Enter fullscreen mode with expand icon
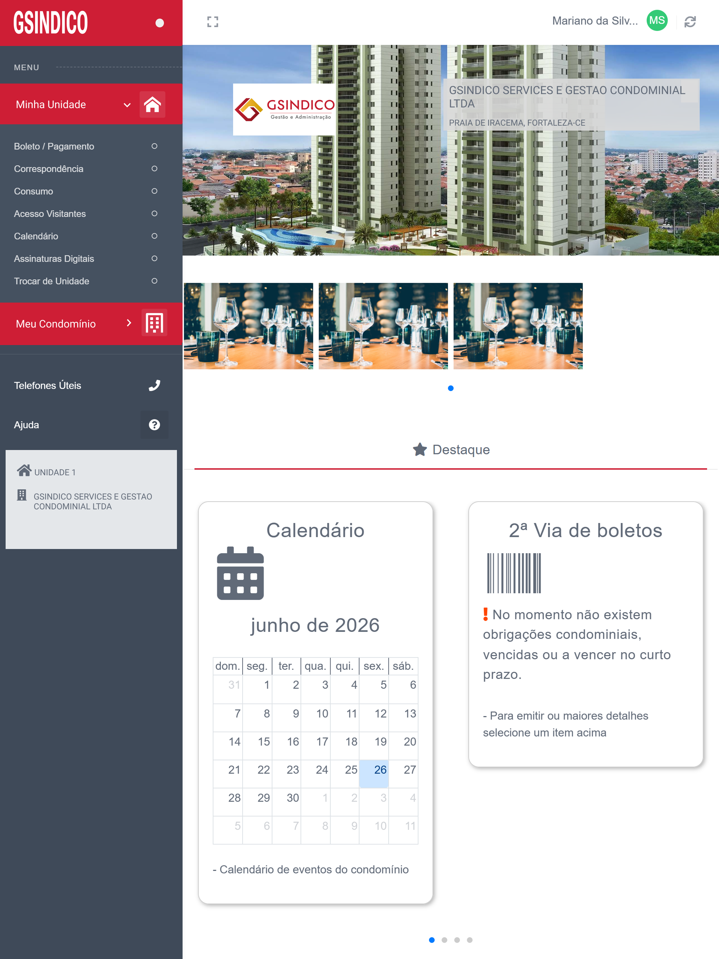Viewport: 719px width, 959px height. (212, 22)
